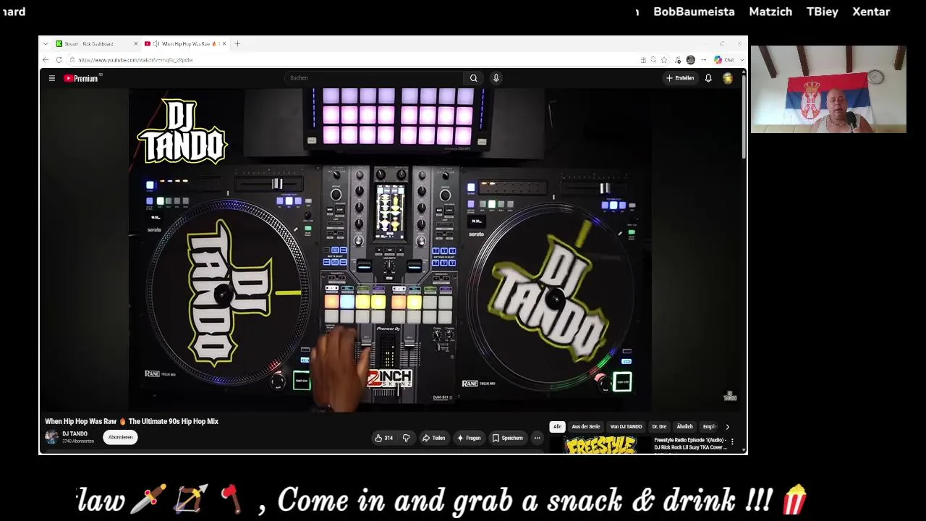Open the browser profile avatar
Viewport: 926px width, 521px height.
click(x=691, y=60)
